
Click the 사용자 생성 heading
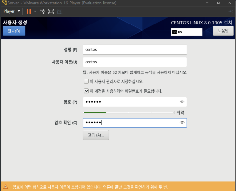pyautogui.click(x=15, y=23)
